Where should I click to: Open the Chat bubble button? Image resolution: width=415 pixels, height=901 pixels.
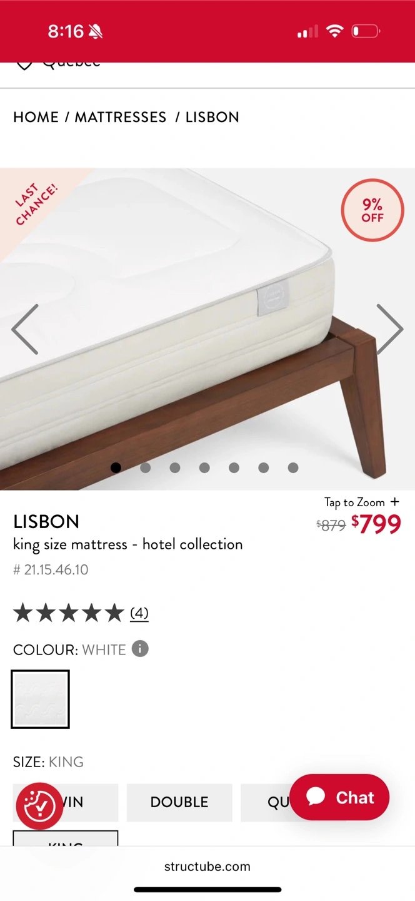coord(339,797)
